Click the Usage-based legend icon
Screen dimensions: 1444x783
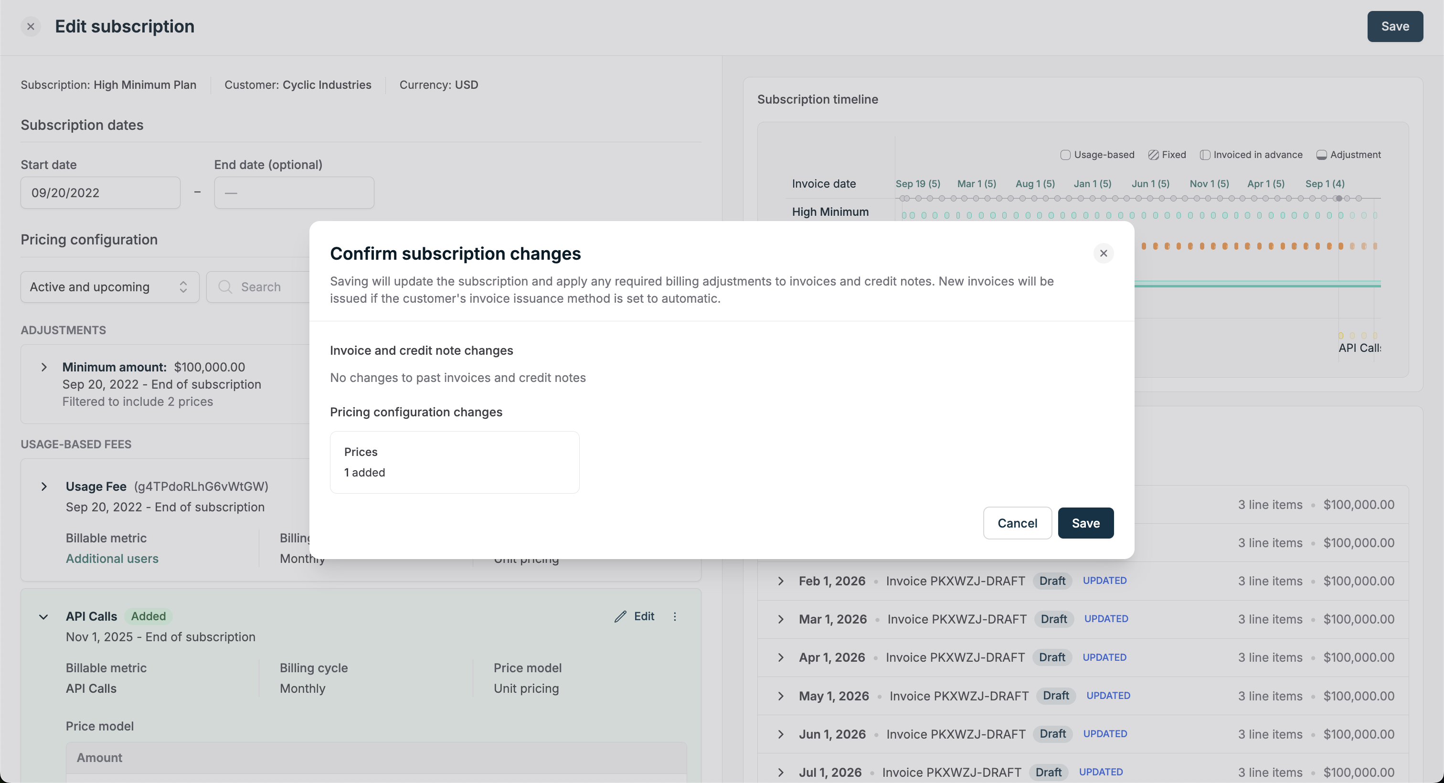[x=1065, y=155]
